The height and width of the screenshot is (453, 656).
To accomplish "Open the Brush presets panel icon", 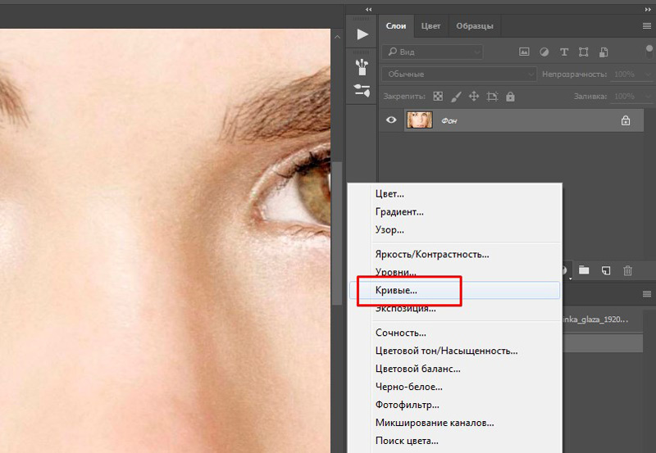I will click(x=362, y=65).
